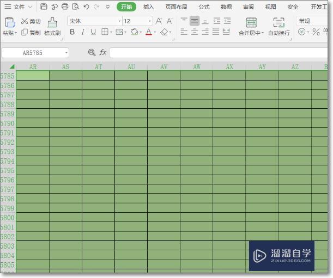Open the 页面布局 tab
Screen dimensions: 333x278
click(x=176, y=7)
